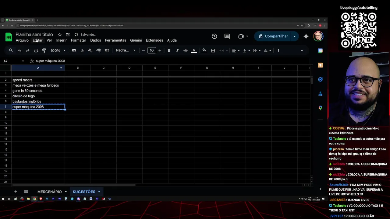Add a new sheet with plus
The width and height of the screenshot is (390, 219).
16,192
